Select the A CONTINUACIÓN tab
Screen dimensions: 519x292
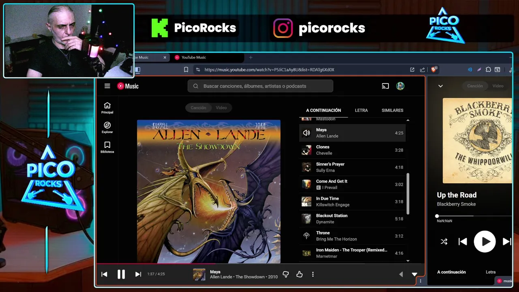point(324,110)
